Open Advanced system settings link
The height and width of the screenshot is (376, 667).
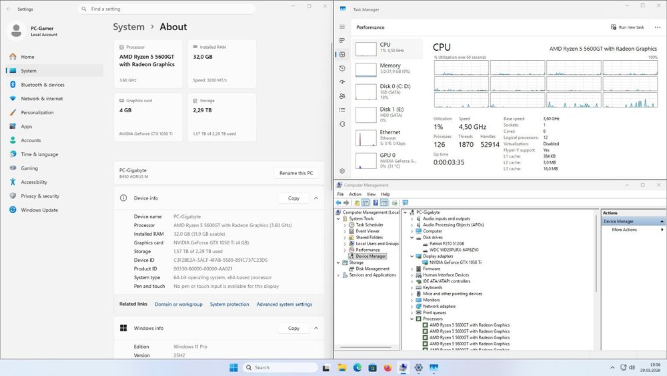click(284, 304)
